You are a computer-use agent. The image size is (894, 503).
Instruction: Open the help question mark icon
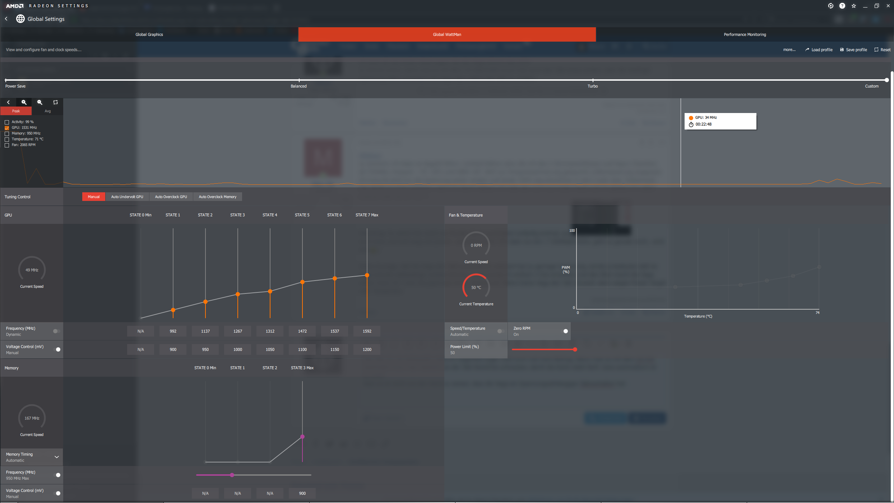point(842,6)
